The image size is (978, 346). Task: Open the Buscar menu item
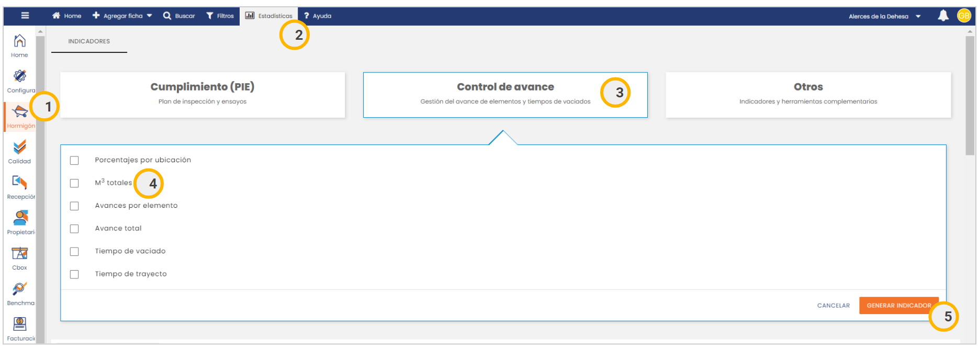179,16
